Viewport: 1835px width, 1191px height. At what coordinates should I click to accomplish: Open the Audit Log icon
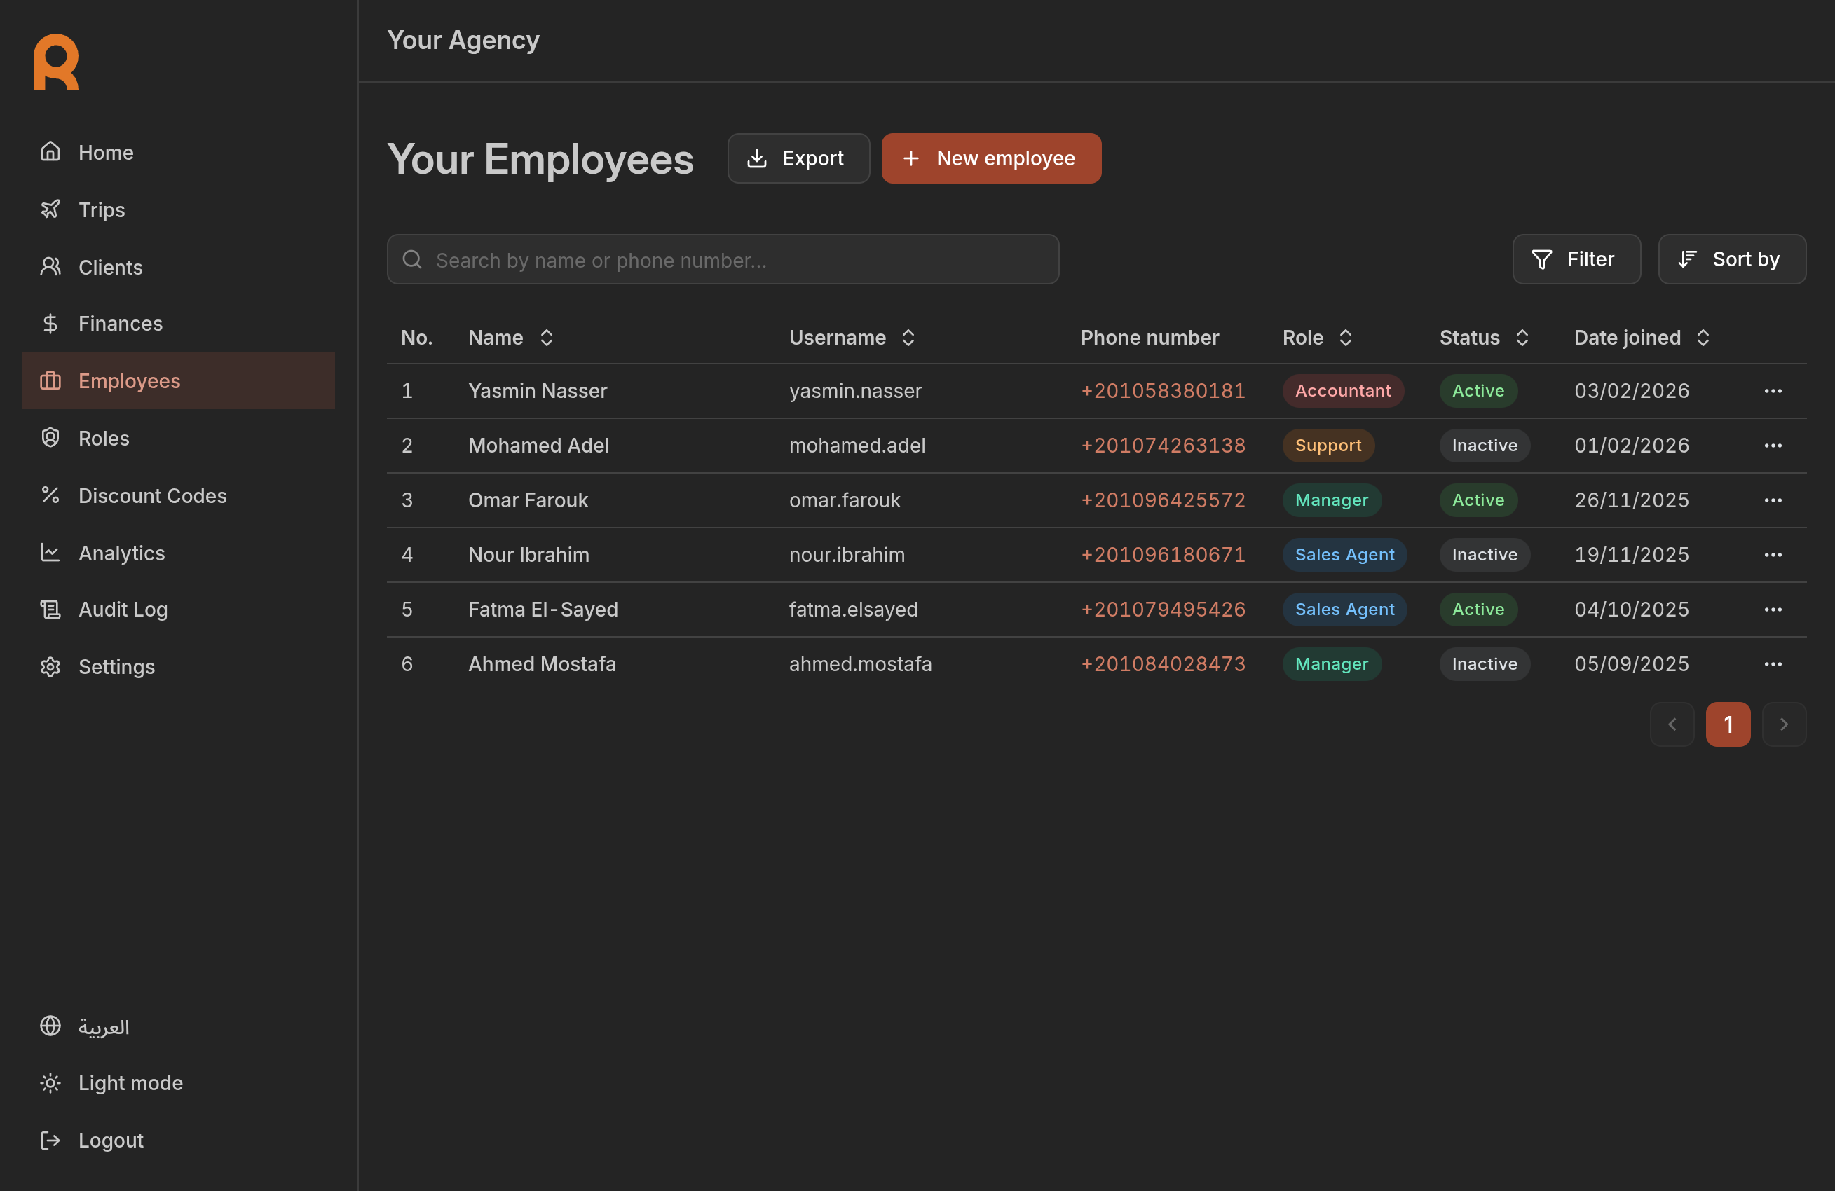point(50,609)
